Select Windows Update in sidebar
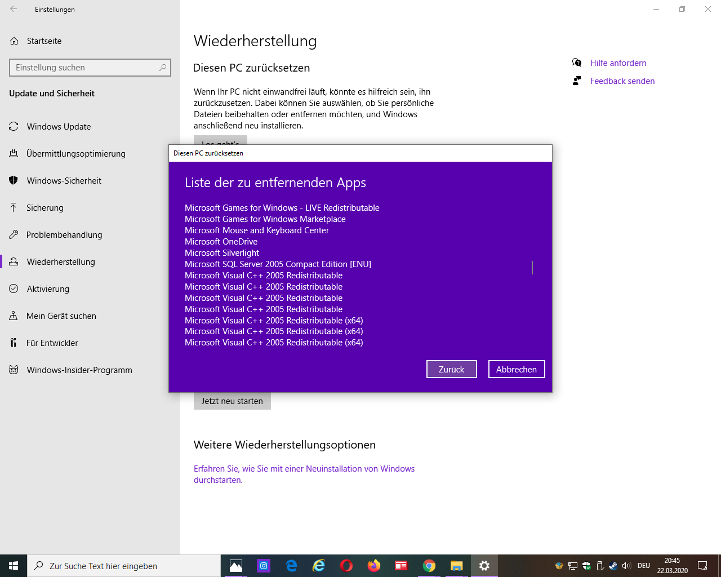 90,127
